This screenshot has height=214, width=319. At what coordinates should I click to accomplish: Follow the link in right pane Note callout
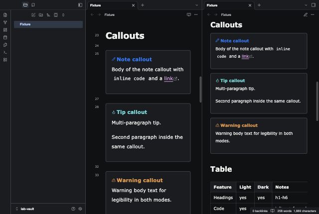(x=245, y=56)
